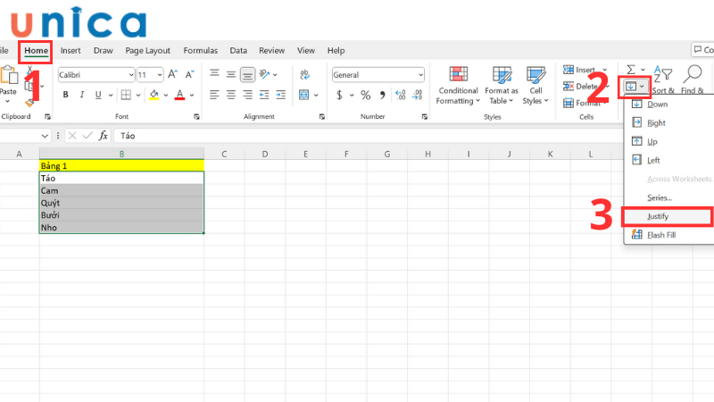The height and width of the screenshot is (402, 714).
Task: Open Fill Color dropdown arrow
Action: point(166,96)
